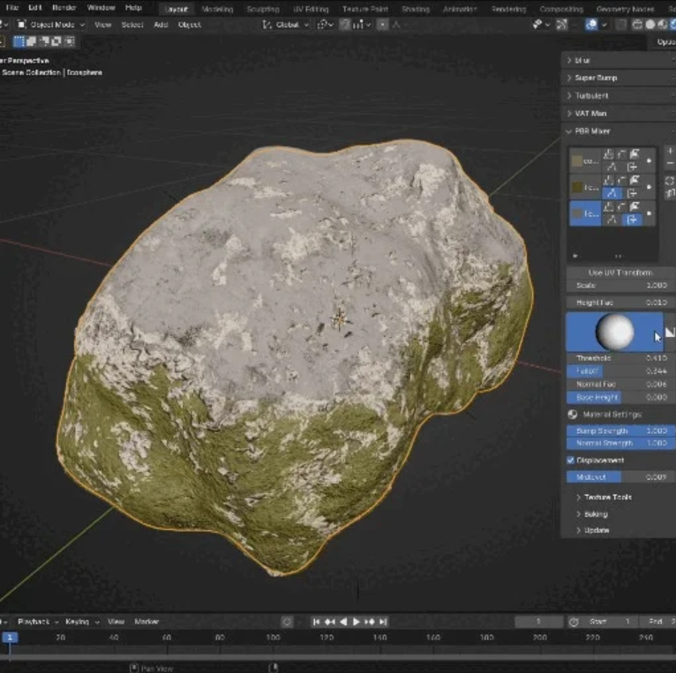The height and width of the screenshot is (673, 676).
Task: Toggle the dot on the first PBR layer
Action: pos(650,161)
